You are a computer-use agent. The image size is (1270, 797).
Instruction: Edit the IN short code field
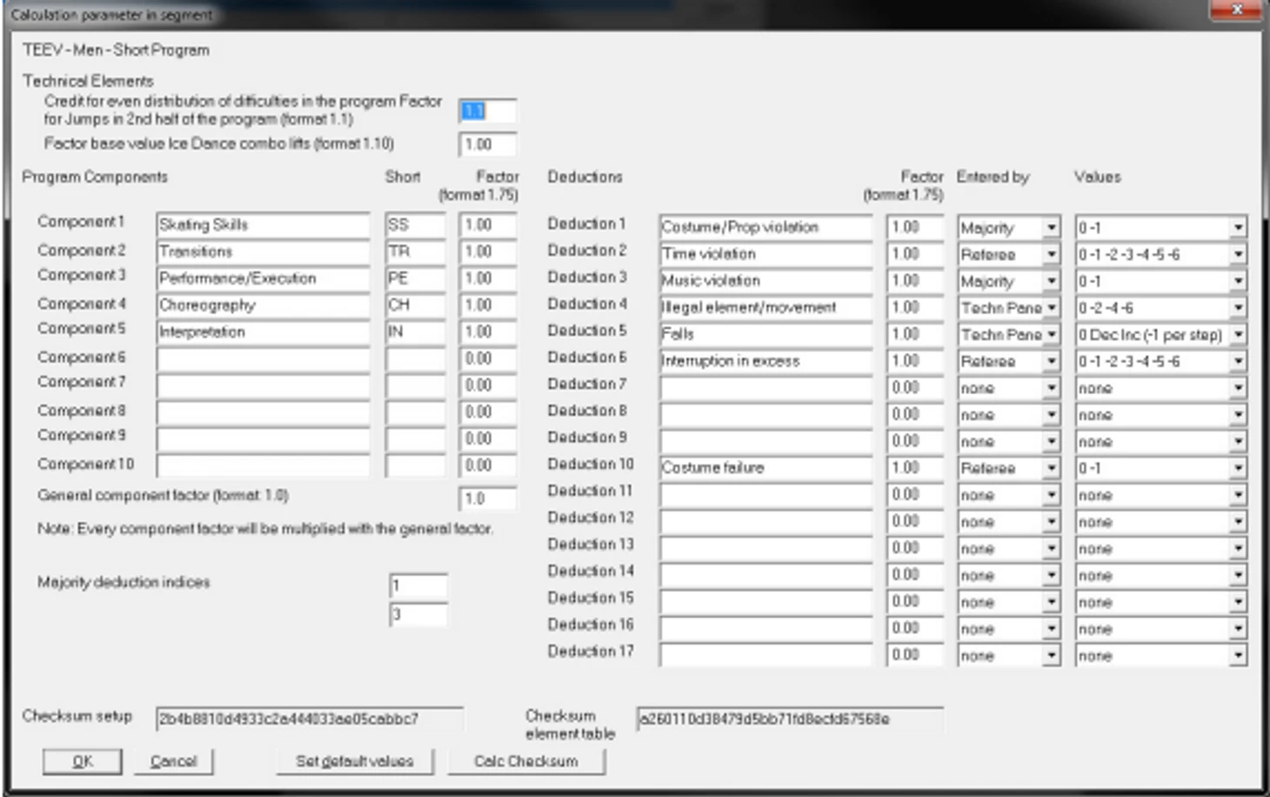pos(415,332)
